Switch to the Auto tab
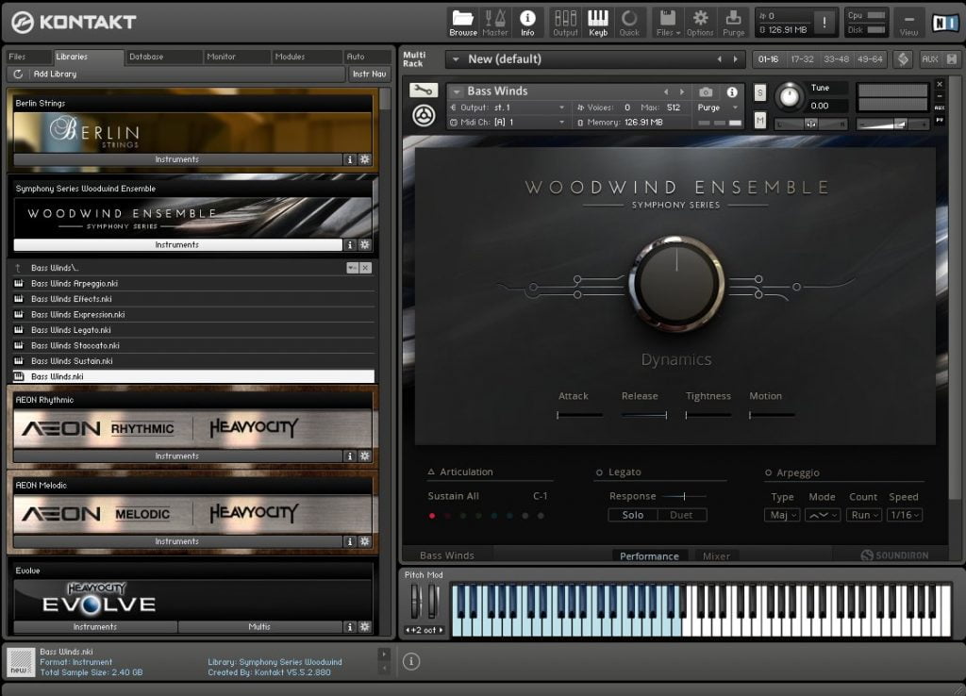The image size is (966, 696). [368, 57]
